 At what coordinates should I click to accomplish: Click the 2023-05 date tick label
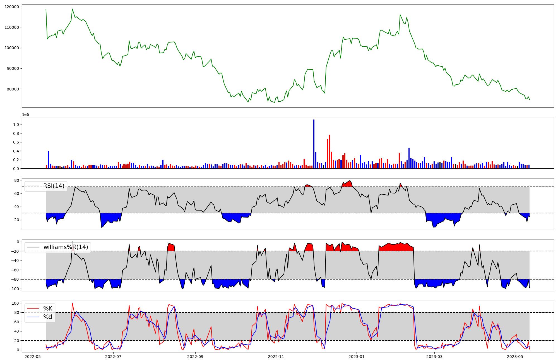(x=515, y=357)
